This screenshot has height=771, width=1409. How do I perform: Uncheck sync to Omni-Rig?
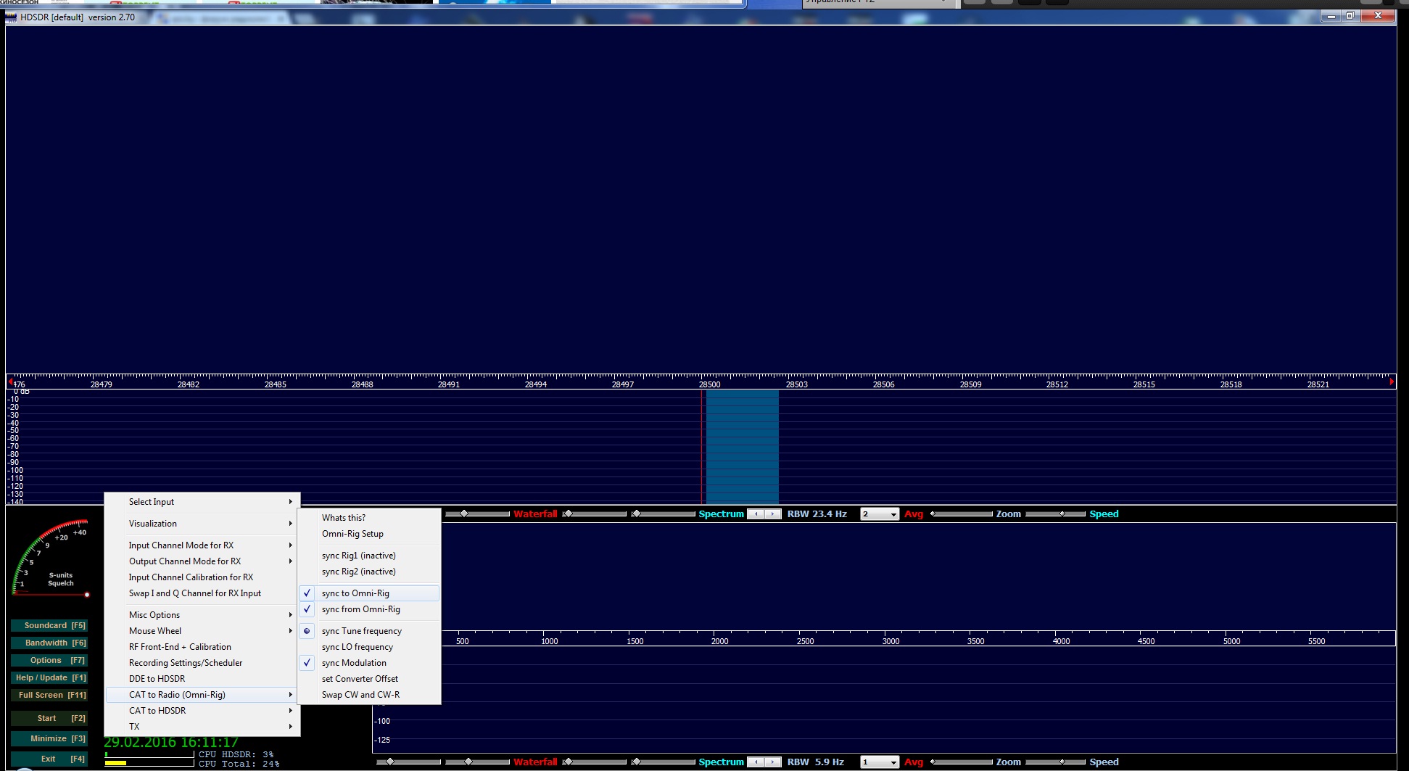tap(355, 593)
